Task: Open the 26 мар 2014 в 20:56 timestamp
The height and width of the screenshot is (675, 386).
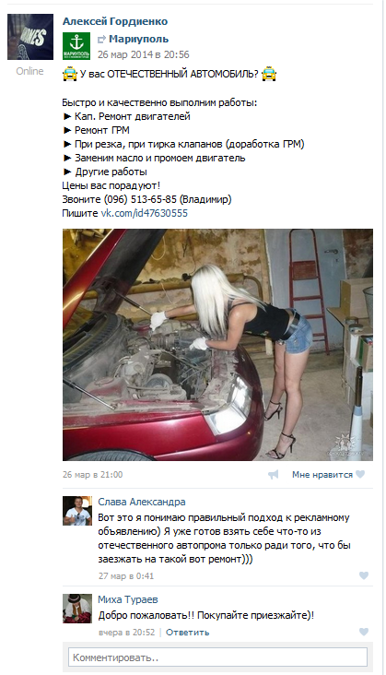Action: tap(143, 54)
